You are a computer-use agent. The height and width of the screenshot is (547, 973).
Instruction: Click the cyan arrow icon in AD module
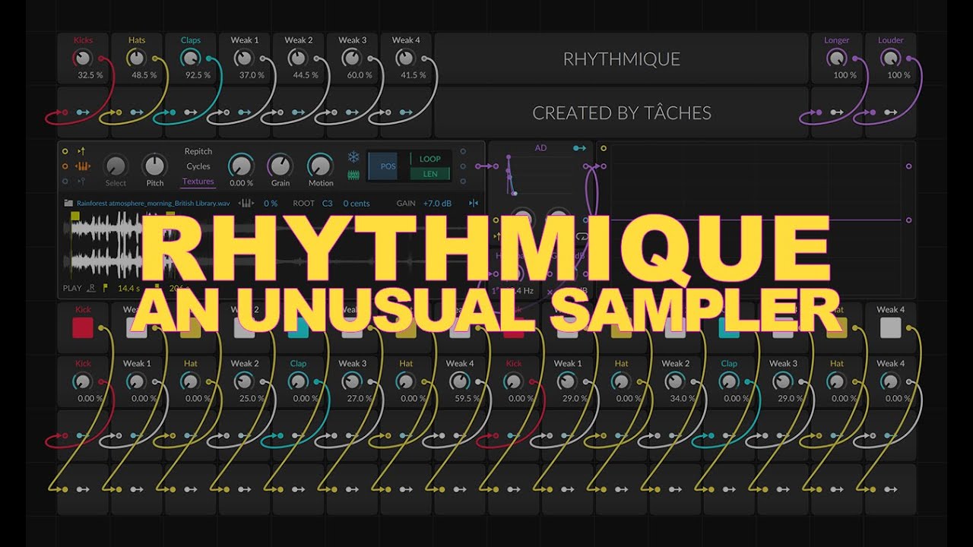point(580,148)
